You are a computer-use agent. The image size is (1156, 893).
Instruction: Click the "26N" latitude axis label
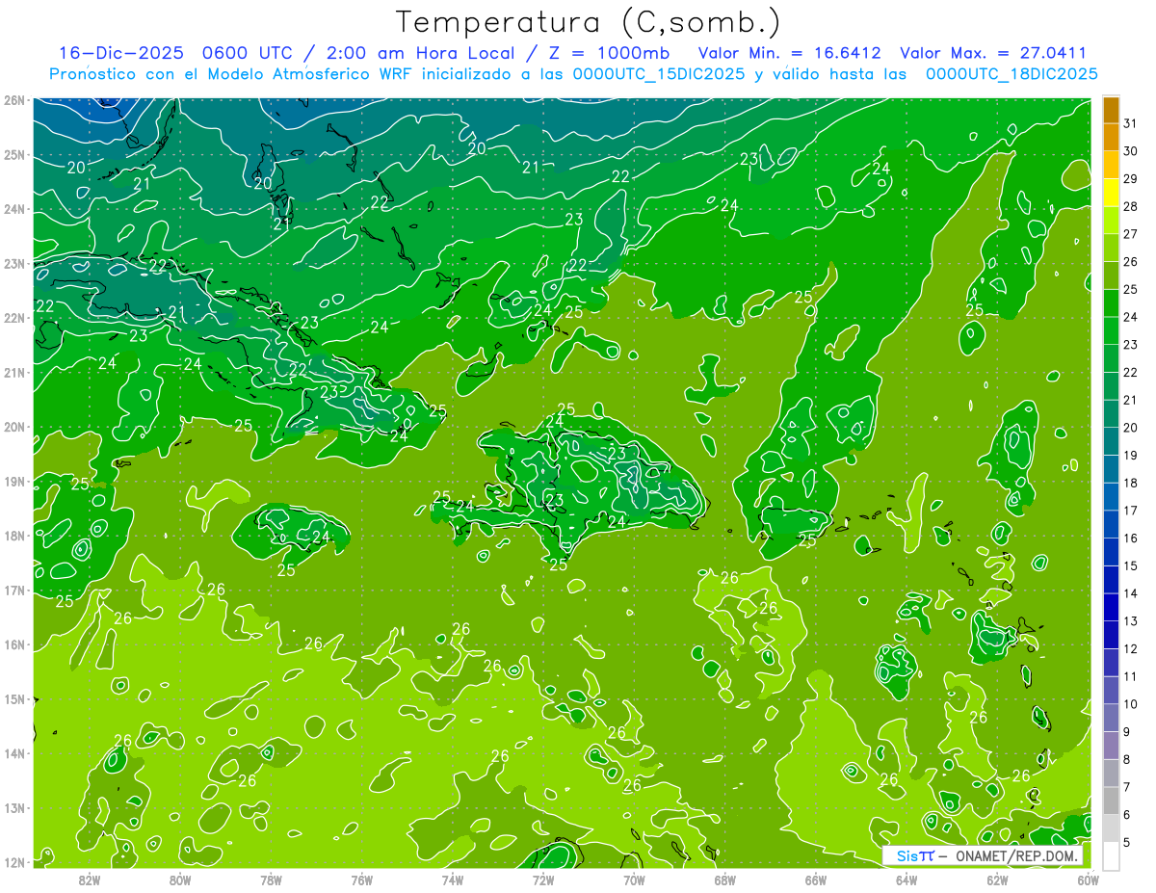tap(14, 100)
